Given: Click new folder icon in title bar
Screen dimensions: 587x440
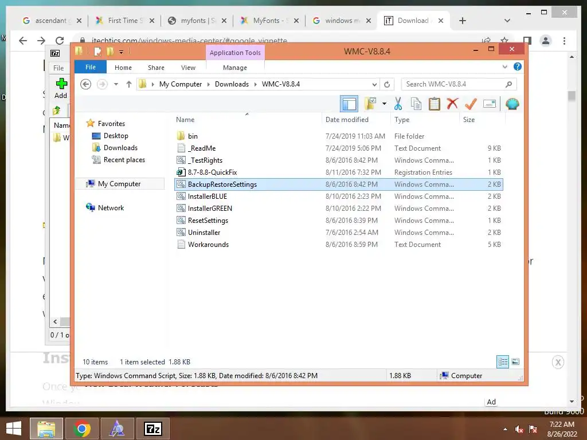Looking at the screenshot, I should coord(110,51).
